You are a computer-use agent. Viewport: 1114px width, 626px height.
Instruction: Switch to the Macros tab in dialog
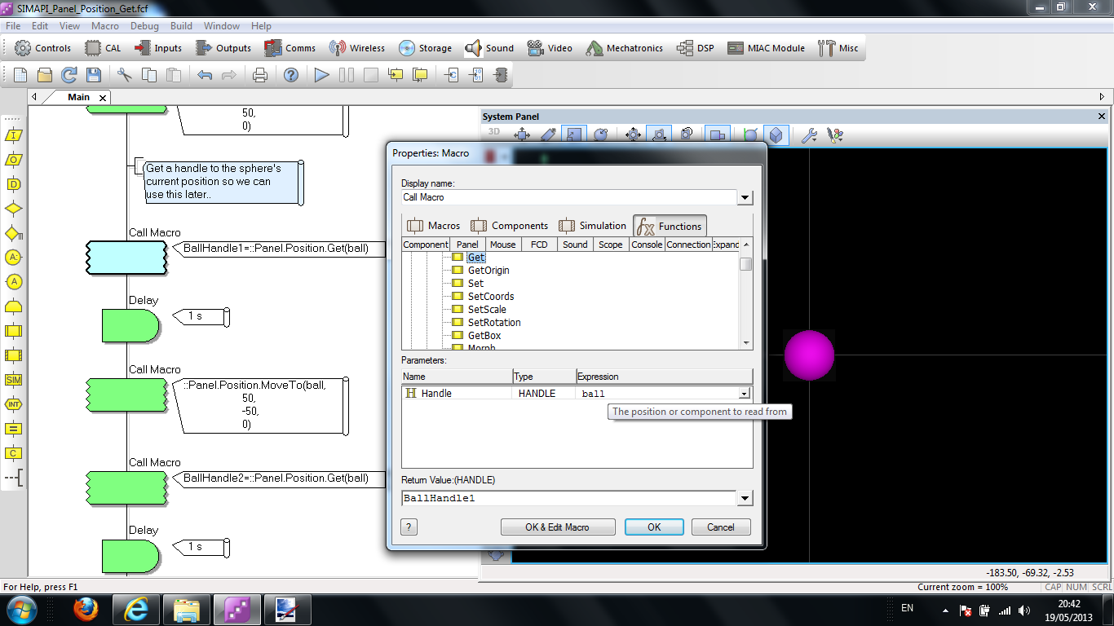pos(434,226)
